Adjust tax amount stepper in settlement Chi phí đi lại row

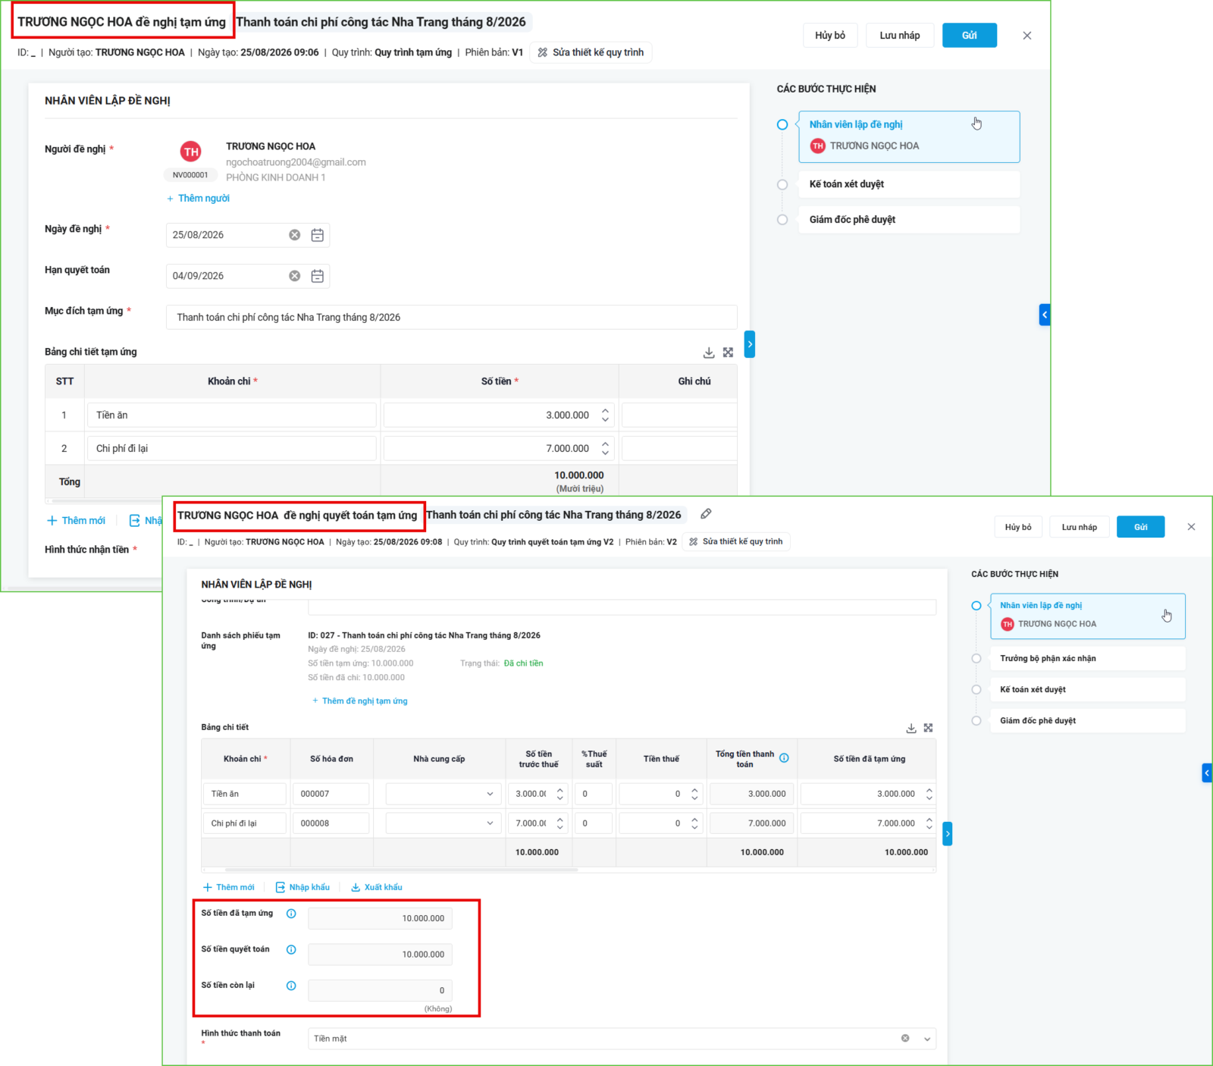click(694, 823)
